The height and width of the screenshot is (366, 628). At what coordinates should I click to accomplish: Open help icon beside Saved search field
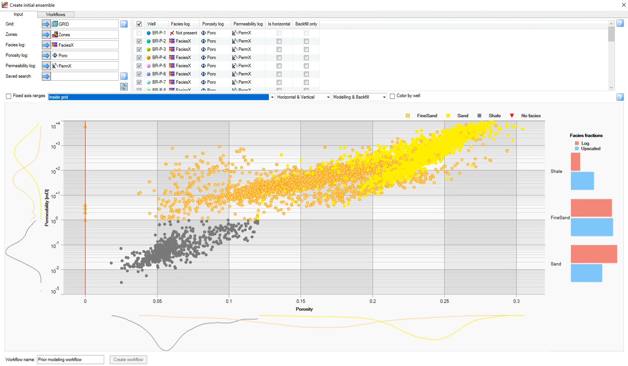[x=124, y=76]
